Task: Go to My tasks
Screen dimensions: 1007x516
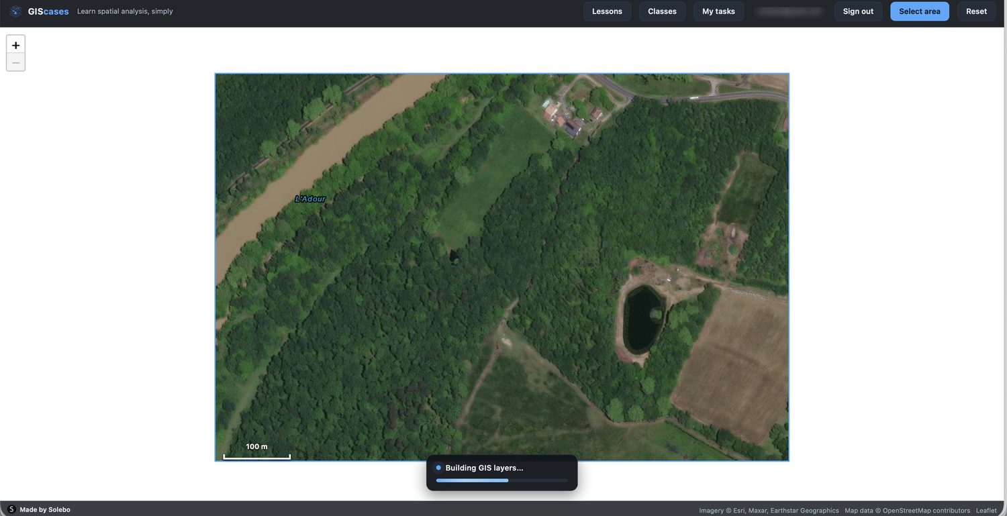Action: (x=718, y=11)
